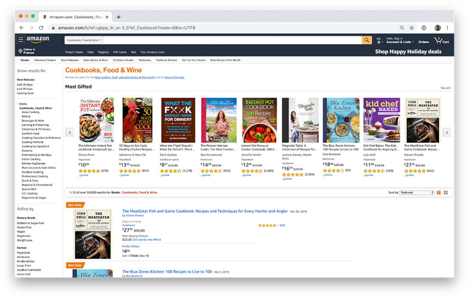
Task: Open The MeatEater Fish and Game Cookbook link
Action: (x=205, y=211)
